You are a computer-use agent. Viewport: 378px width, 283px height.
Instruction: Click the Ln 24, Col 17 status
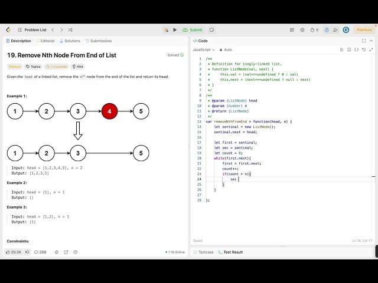click(x=362, y=241)
